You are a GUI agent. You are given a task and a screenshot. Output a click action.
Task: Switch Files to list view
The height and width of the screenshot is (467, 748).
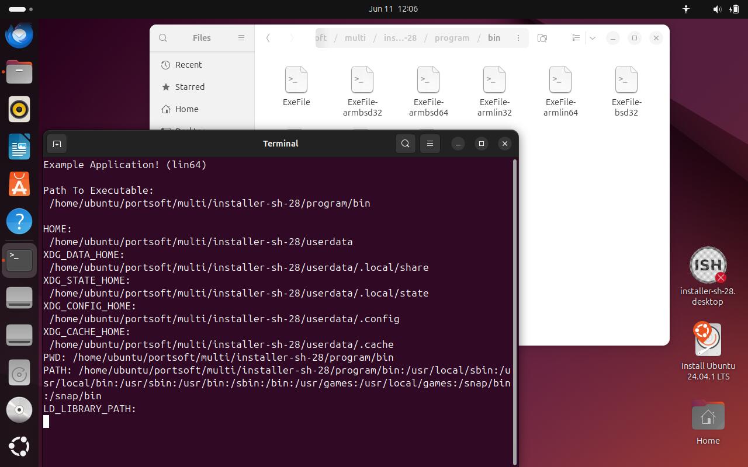coord(576,38)
